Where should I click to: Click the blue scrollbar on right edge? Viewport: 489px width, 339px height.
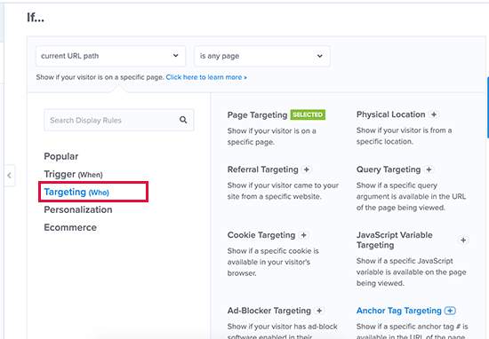[488, 107]
